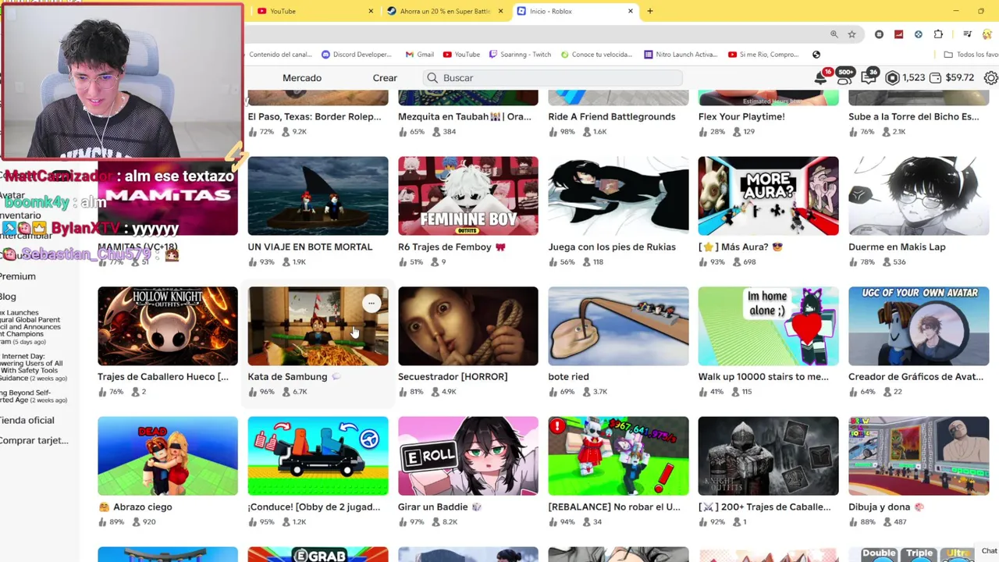Open [REBALANCE] No robar game thumbnail

coord(618,456)
